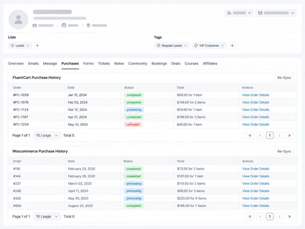Re-Sync the FluentCart Purchase History

284,78
